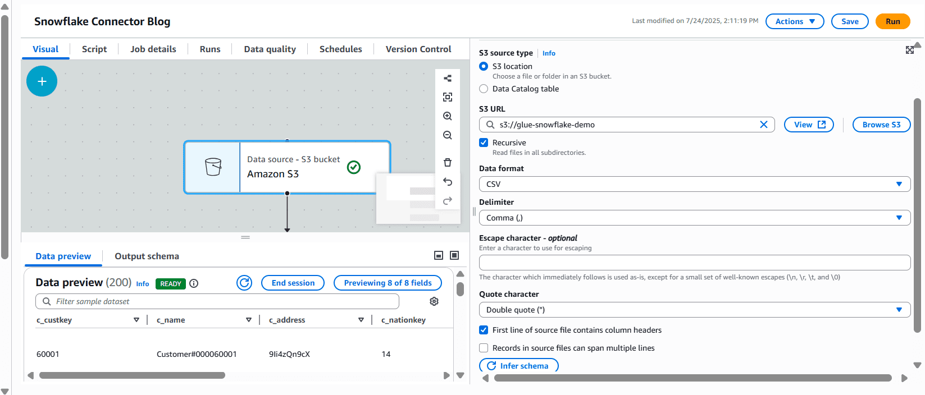Uncheck the Recursive checkbox
The image size is (925, 395).
pyautogui.click(x=484, y=143)
